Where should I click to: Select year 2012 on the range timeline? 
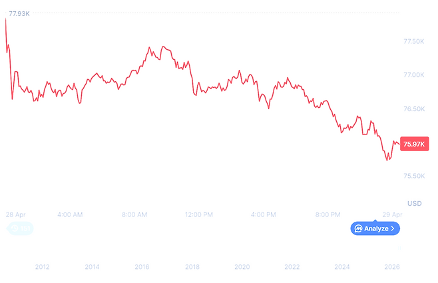tap(42, 266)
